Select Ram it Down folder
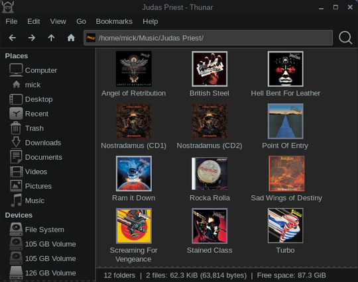The height and width of the screenshot is (282, 358). click(x=133, y=179)
